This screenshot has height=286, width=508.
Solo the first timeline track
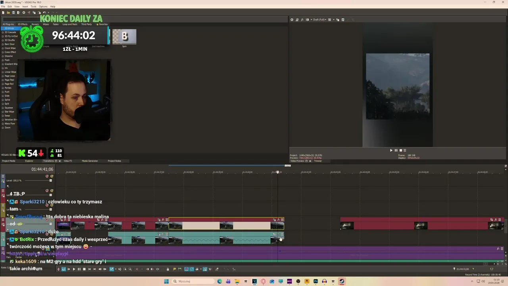coord(52,176)
